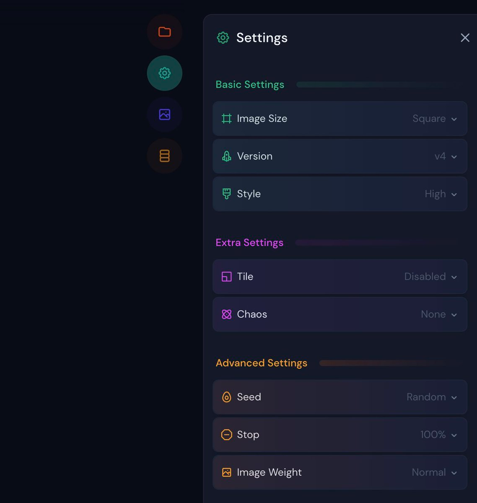Click the crop frame icon beside Image Size

tap(226, 119)
